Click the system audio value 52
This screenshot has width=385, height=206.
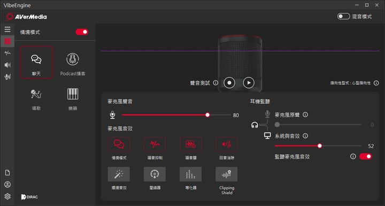pos(371,146)
